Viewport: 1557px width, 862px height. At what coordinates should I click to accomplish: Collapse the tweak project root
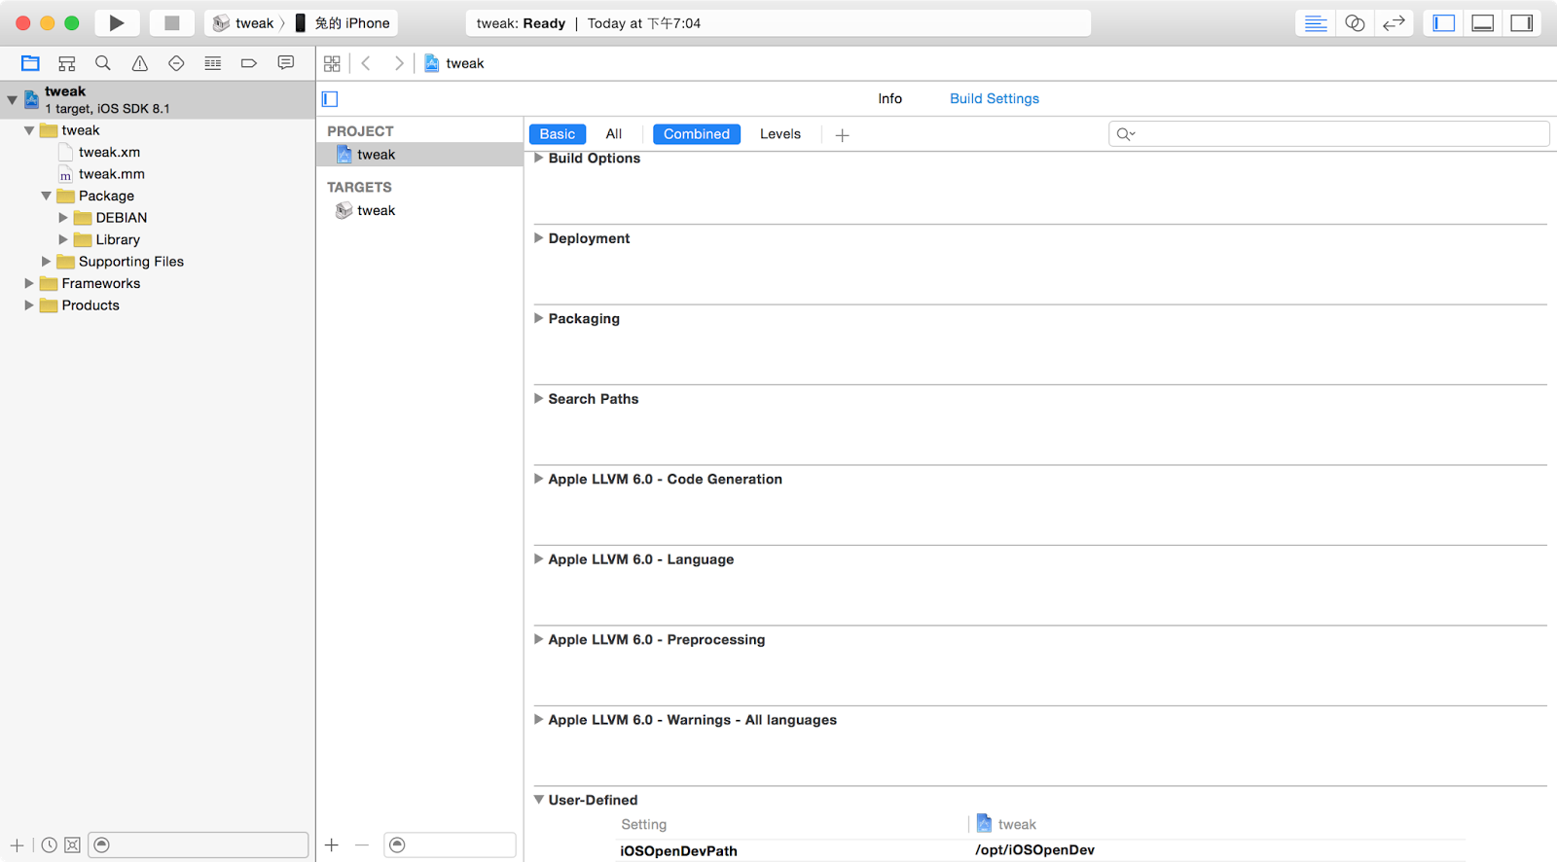tap(12, 99)
